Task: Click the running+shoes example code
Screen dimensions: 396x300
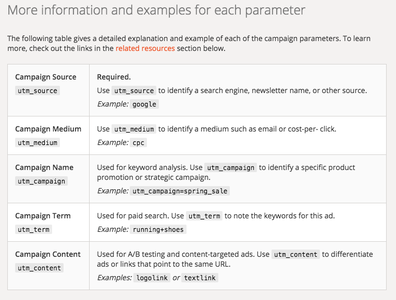Action: click(x=158, y=229)
